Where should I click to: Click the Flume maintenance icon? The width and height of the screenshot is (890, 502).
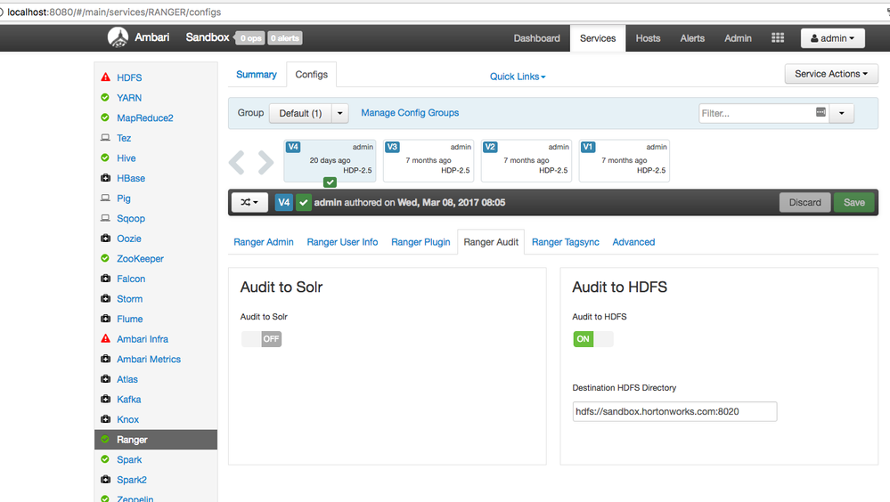[106, 319]
